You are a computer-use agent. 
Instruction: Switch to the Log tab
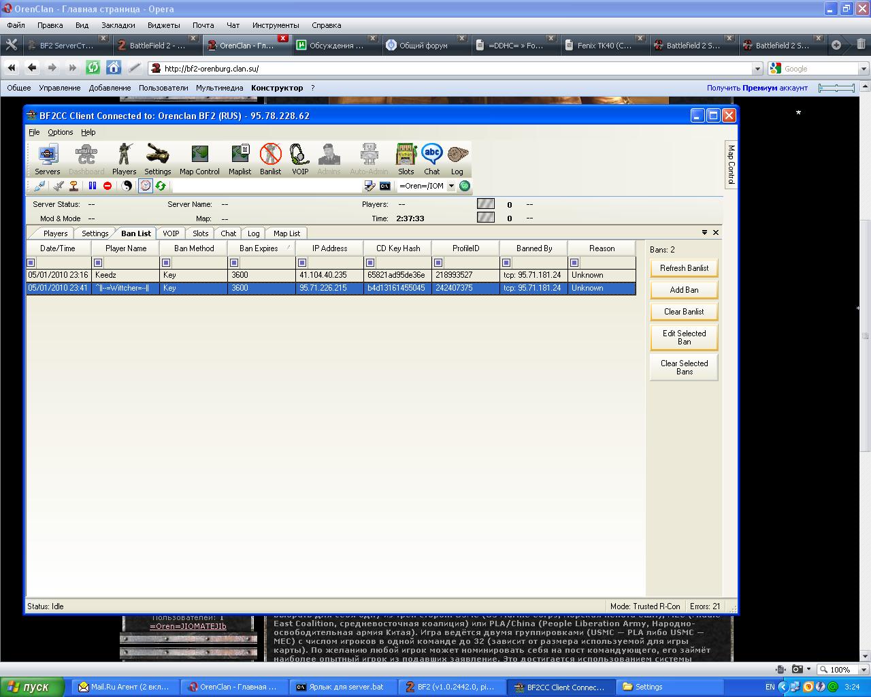(253, 233)
